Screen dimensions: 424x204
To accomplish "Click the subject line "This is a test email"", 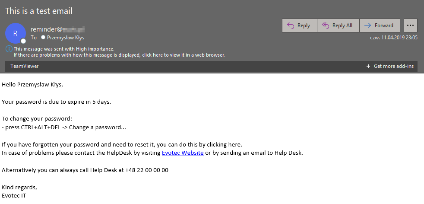I will tap(39, 11).
